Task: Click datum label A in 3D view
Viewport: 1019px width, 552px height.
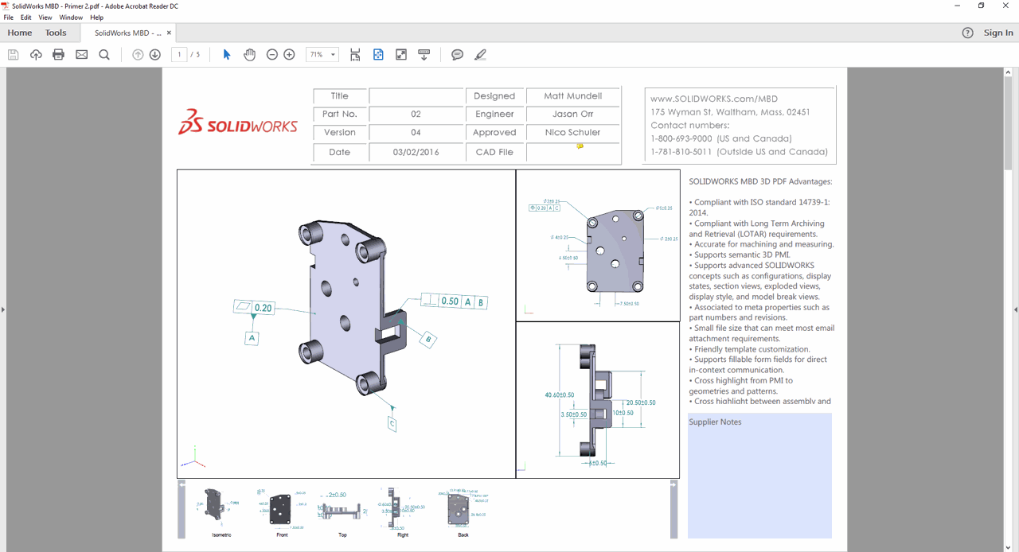Action: click(252, 338)
